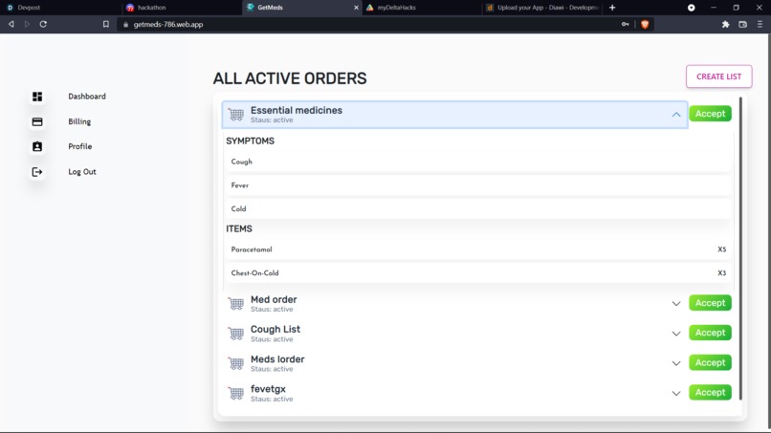Click the Meds lorder cart icon
Screen dimensions: 771x433
point(236,363)
